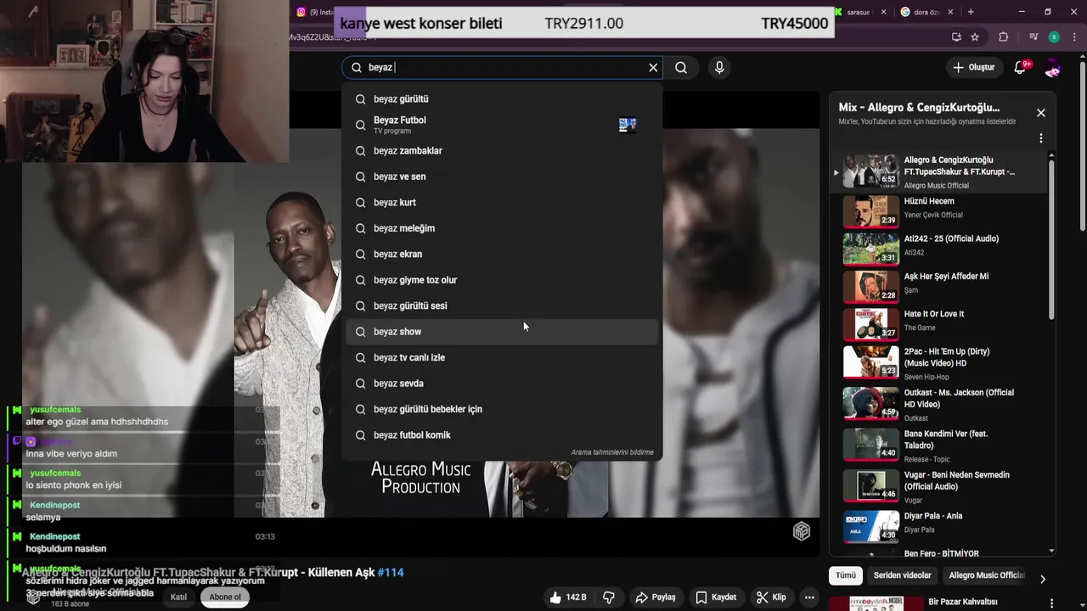
Task: Open the YouTube notifications bell
Action: pos(1022,67)
